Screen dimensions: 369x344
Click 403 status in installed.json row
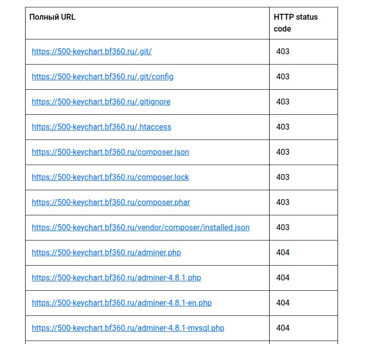tap(282, 228)
